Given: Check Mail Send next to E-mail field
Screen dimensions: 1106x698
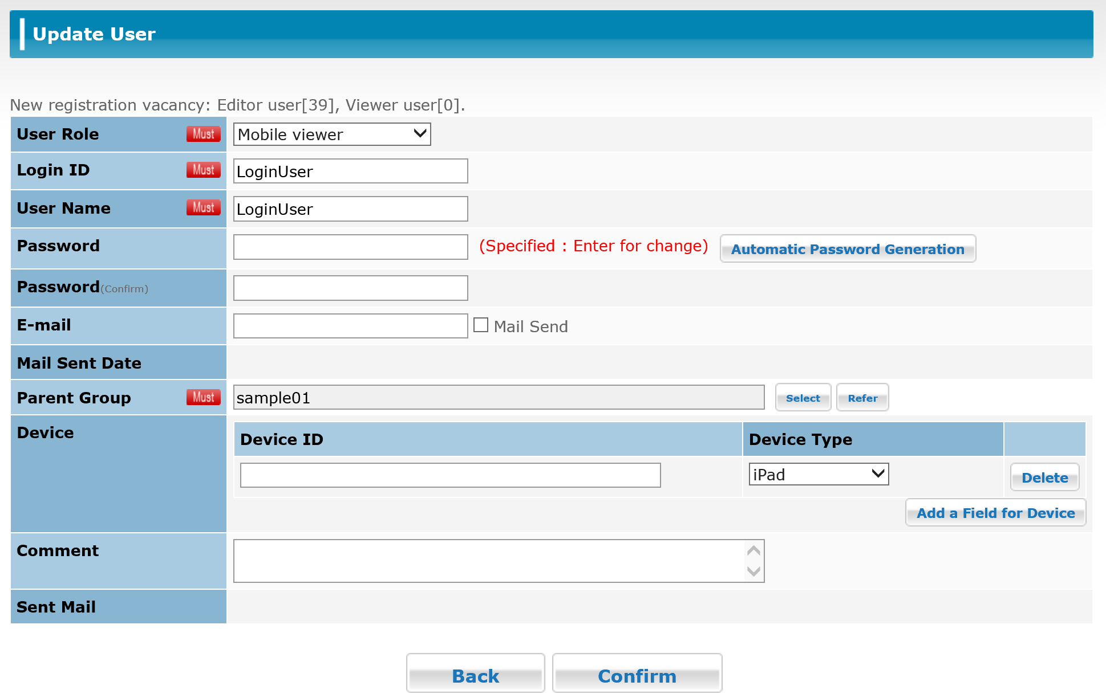Looking at the screenshot, I should pos(480,325).
